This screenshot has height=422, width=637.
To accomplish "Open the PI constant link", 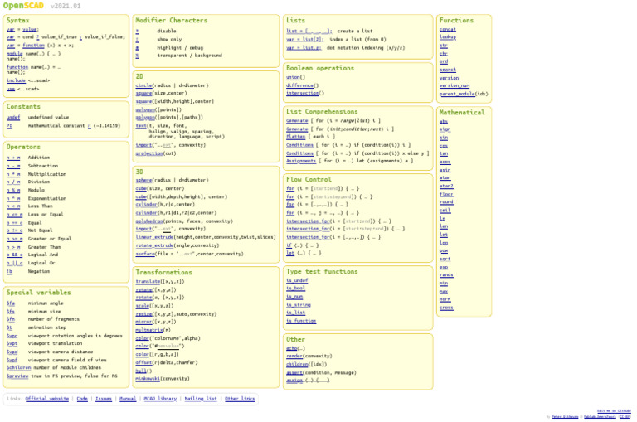I will (x=9, y=125).
